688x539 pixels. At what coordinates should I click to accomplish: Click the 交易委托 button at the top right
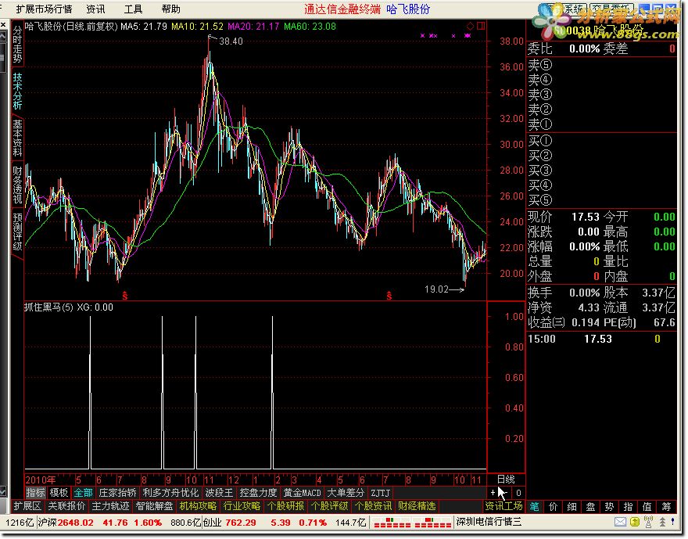point(611,9)
